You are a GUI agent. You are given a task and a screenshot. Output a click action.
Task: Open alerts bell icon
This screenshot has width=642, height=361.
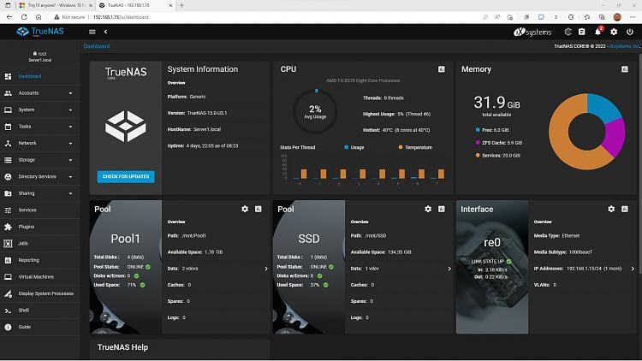[x=597, y=32]
